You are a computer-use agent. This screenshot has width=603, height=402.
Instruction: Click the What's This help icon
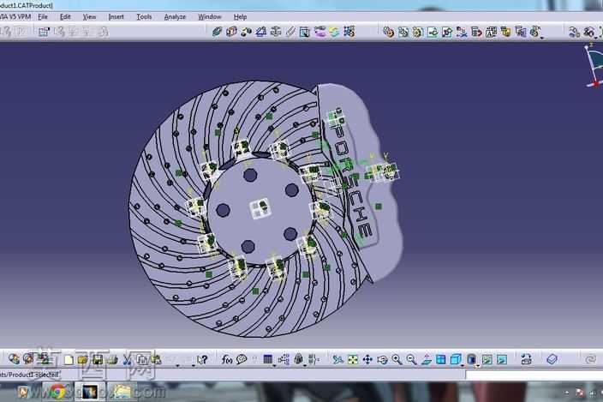(202, 359)
